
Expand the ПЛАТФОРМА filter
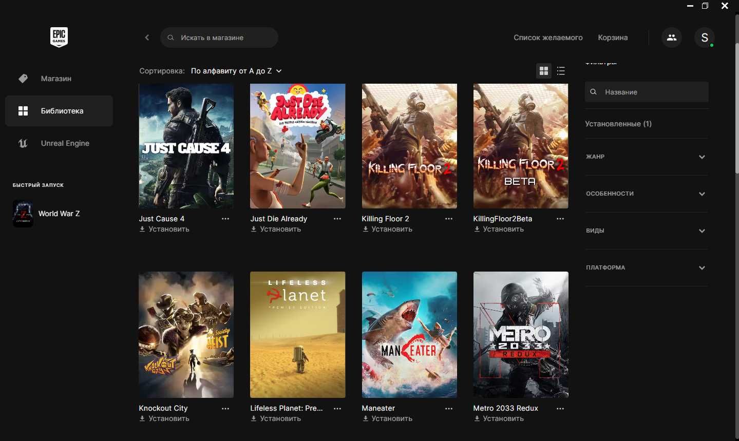(647, 267)
